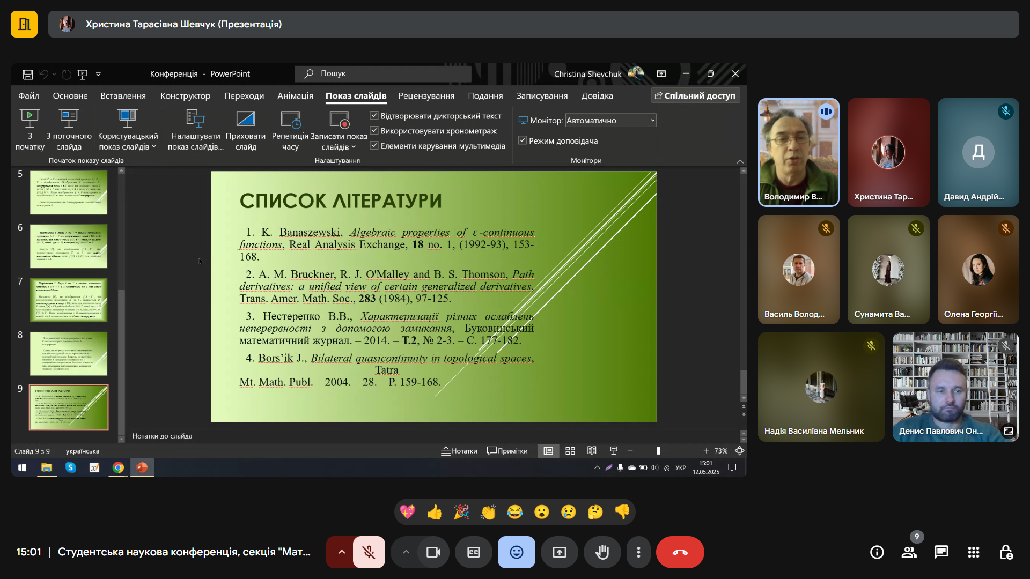
Task: Expand audio settings arrow beside microphone
Action: tap(341, 552)
